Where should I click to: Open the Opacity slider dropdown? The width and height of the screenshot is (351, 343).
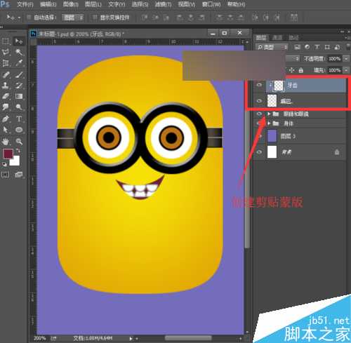coord(346,58)
